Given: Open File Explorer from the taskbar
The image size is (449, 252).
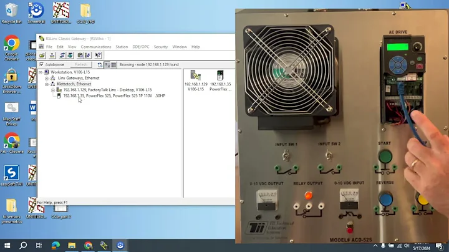Looking at the screenshot, I should (x=72, y=245).
